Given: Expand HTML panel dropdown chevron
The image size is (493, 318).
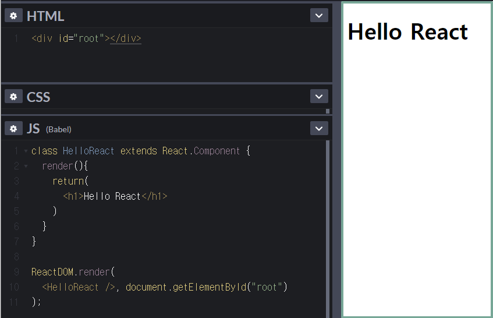Looking at the screenshot, I should (319, 15).
